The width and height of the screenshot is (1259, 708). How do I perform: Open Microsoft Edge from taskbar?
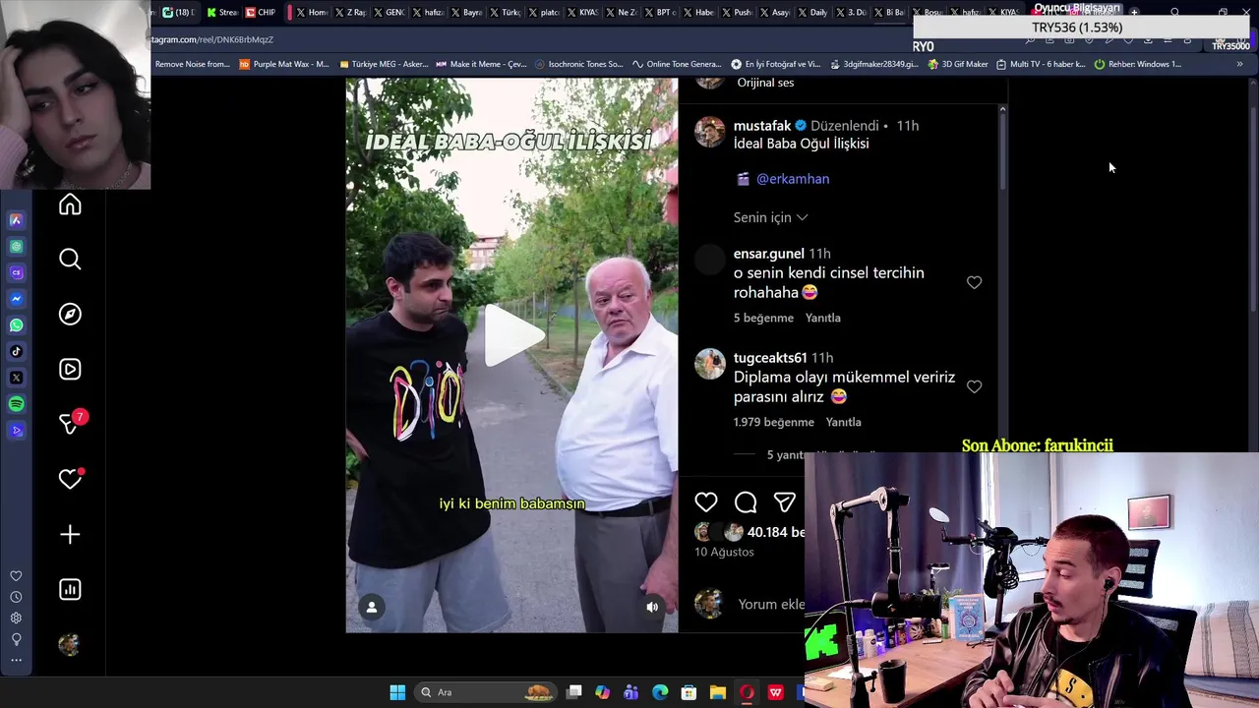[x=660, y=692]
